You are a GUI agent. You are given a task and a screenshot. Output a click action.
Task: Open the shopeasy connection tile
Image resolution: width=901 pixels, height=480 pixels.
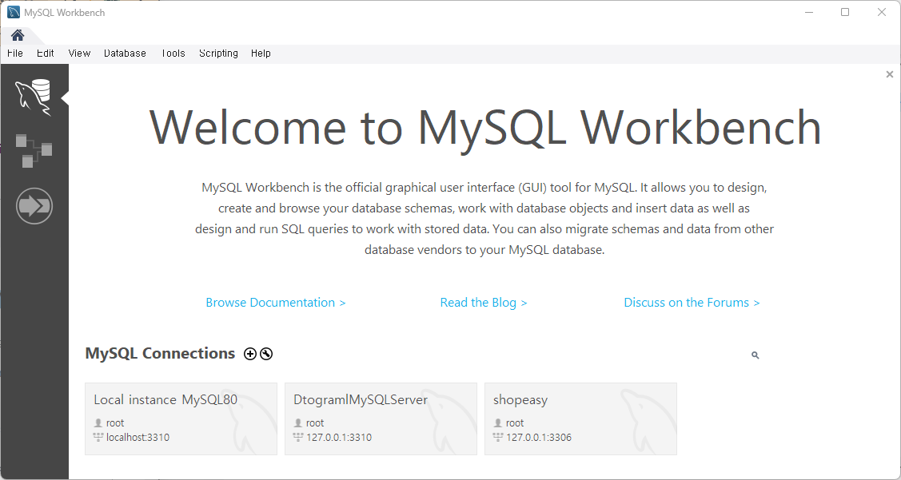click(581, 419)
